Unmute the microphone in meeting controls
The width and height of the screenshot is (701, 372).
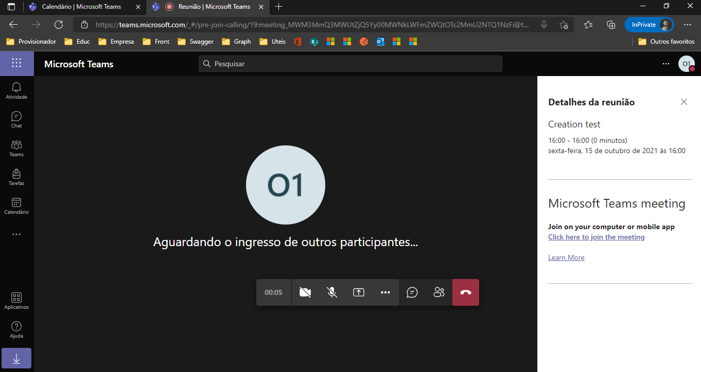point(332,292)
